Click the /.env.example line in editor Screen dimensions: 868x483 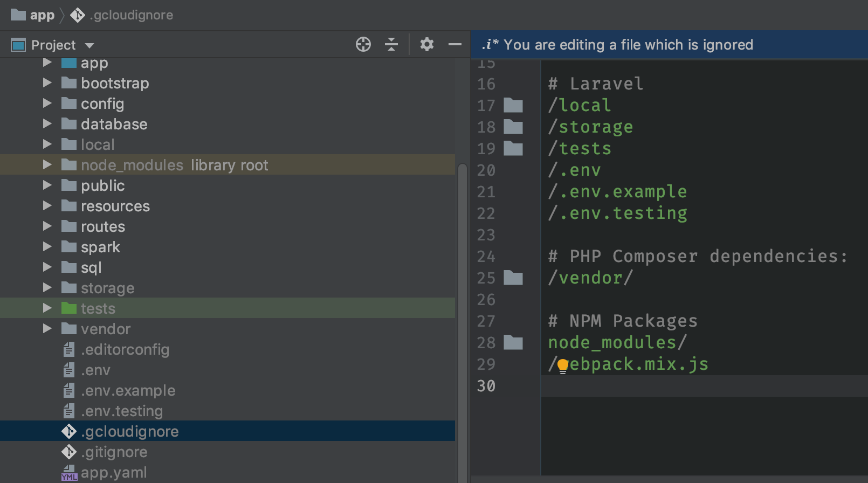(x=617, y=192)
